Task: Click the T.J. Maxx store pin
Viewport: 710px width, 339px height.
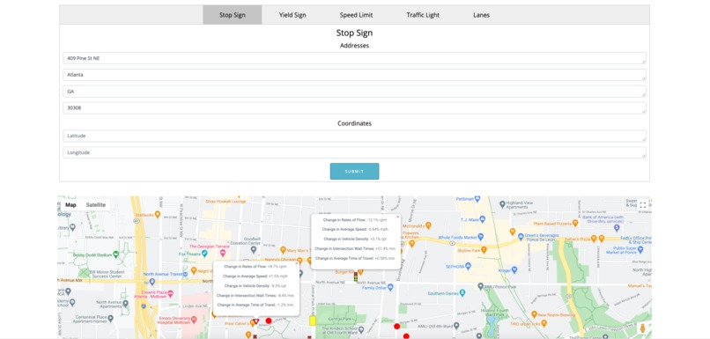Action: tap(482, 219)
